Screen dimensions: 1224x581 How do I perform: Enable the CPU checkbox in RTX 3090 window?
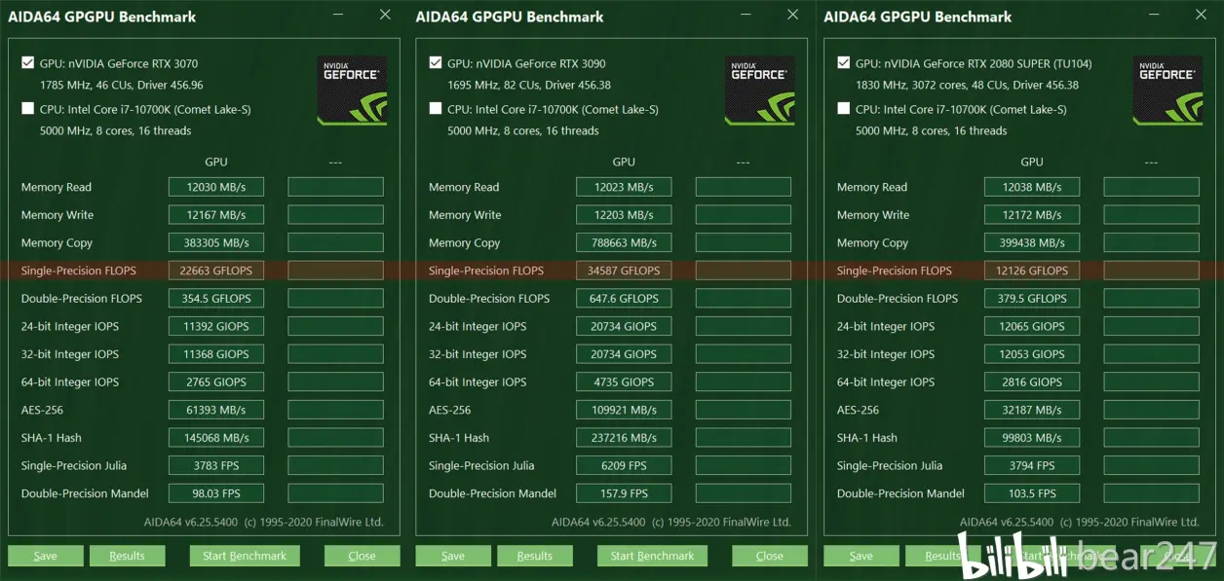click(x=436, y=108)
